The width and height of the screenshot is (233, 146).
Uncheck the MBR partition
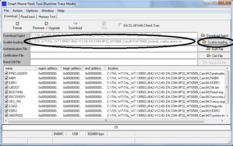7,78
